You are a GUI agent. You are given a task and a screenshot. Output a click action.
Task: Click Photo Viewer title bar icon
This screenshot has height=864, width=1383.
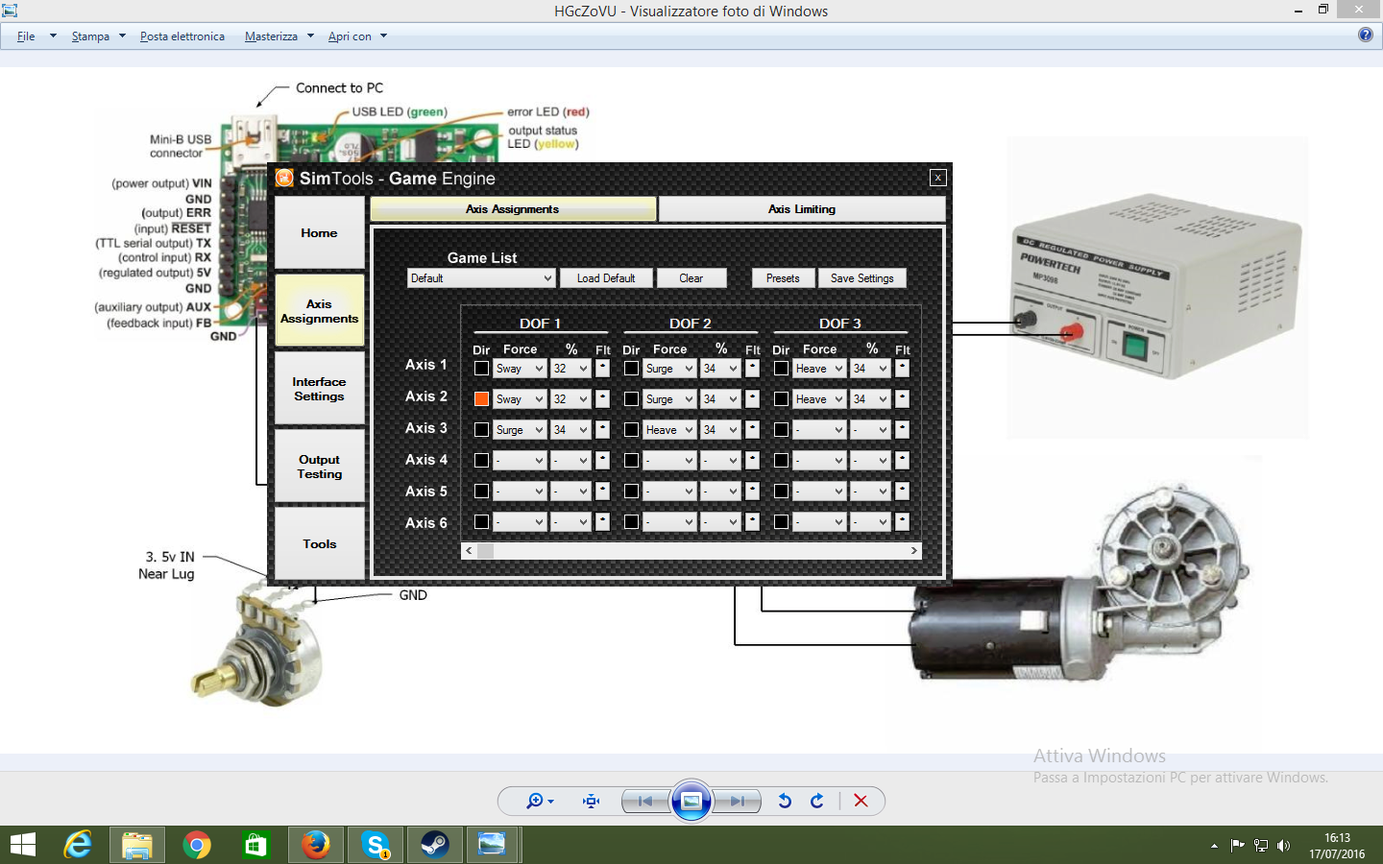[10, 11]
